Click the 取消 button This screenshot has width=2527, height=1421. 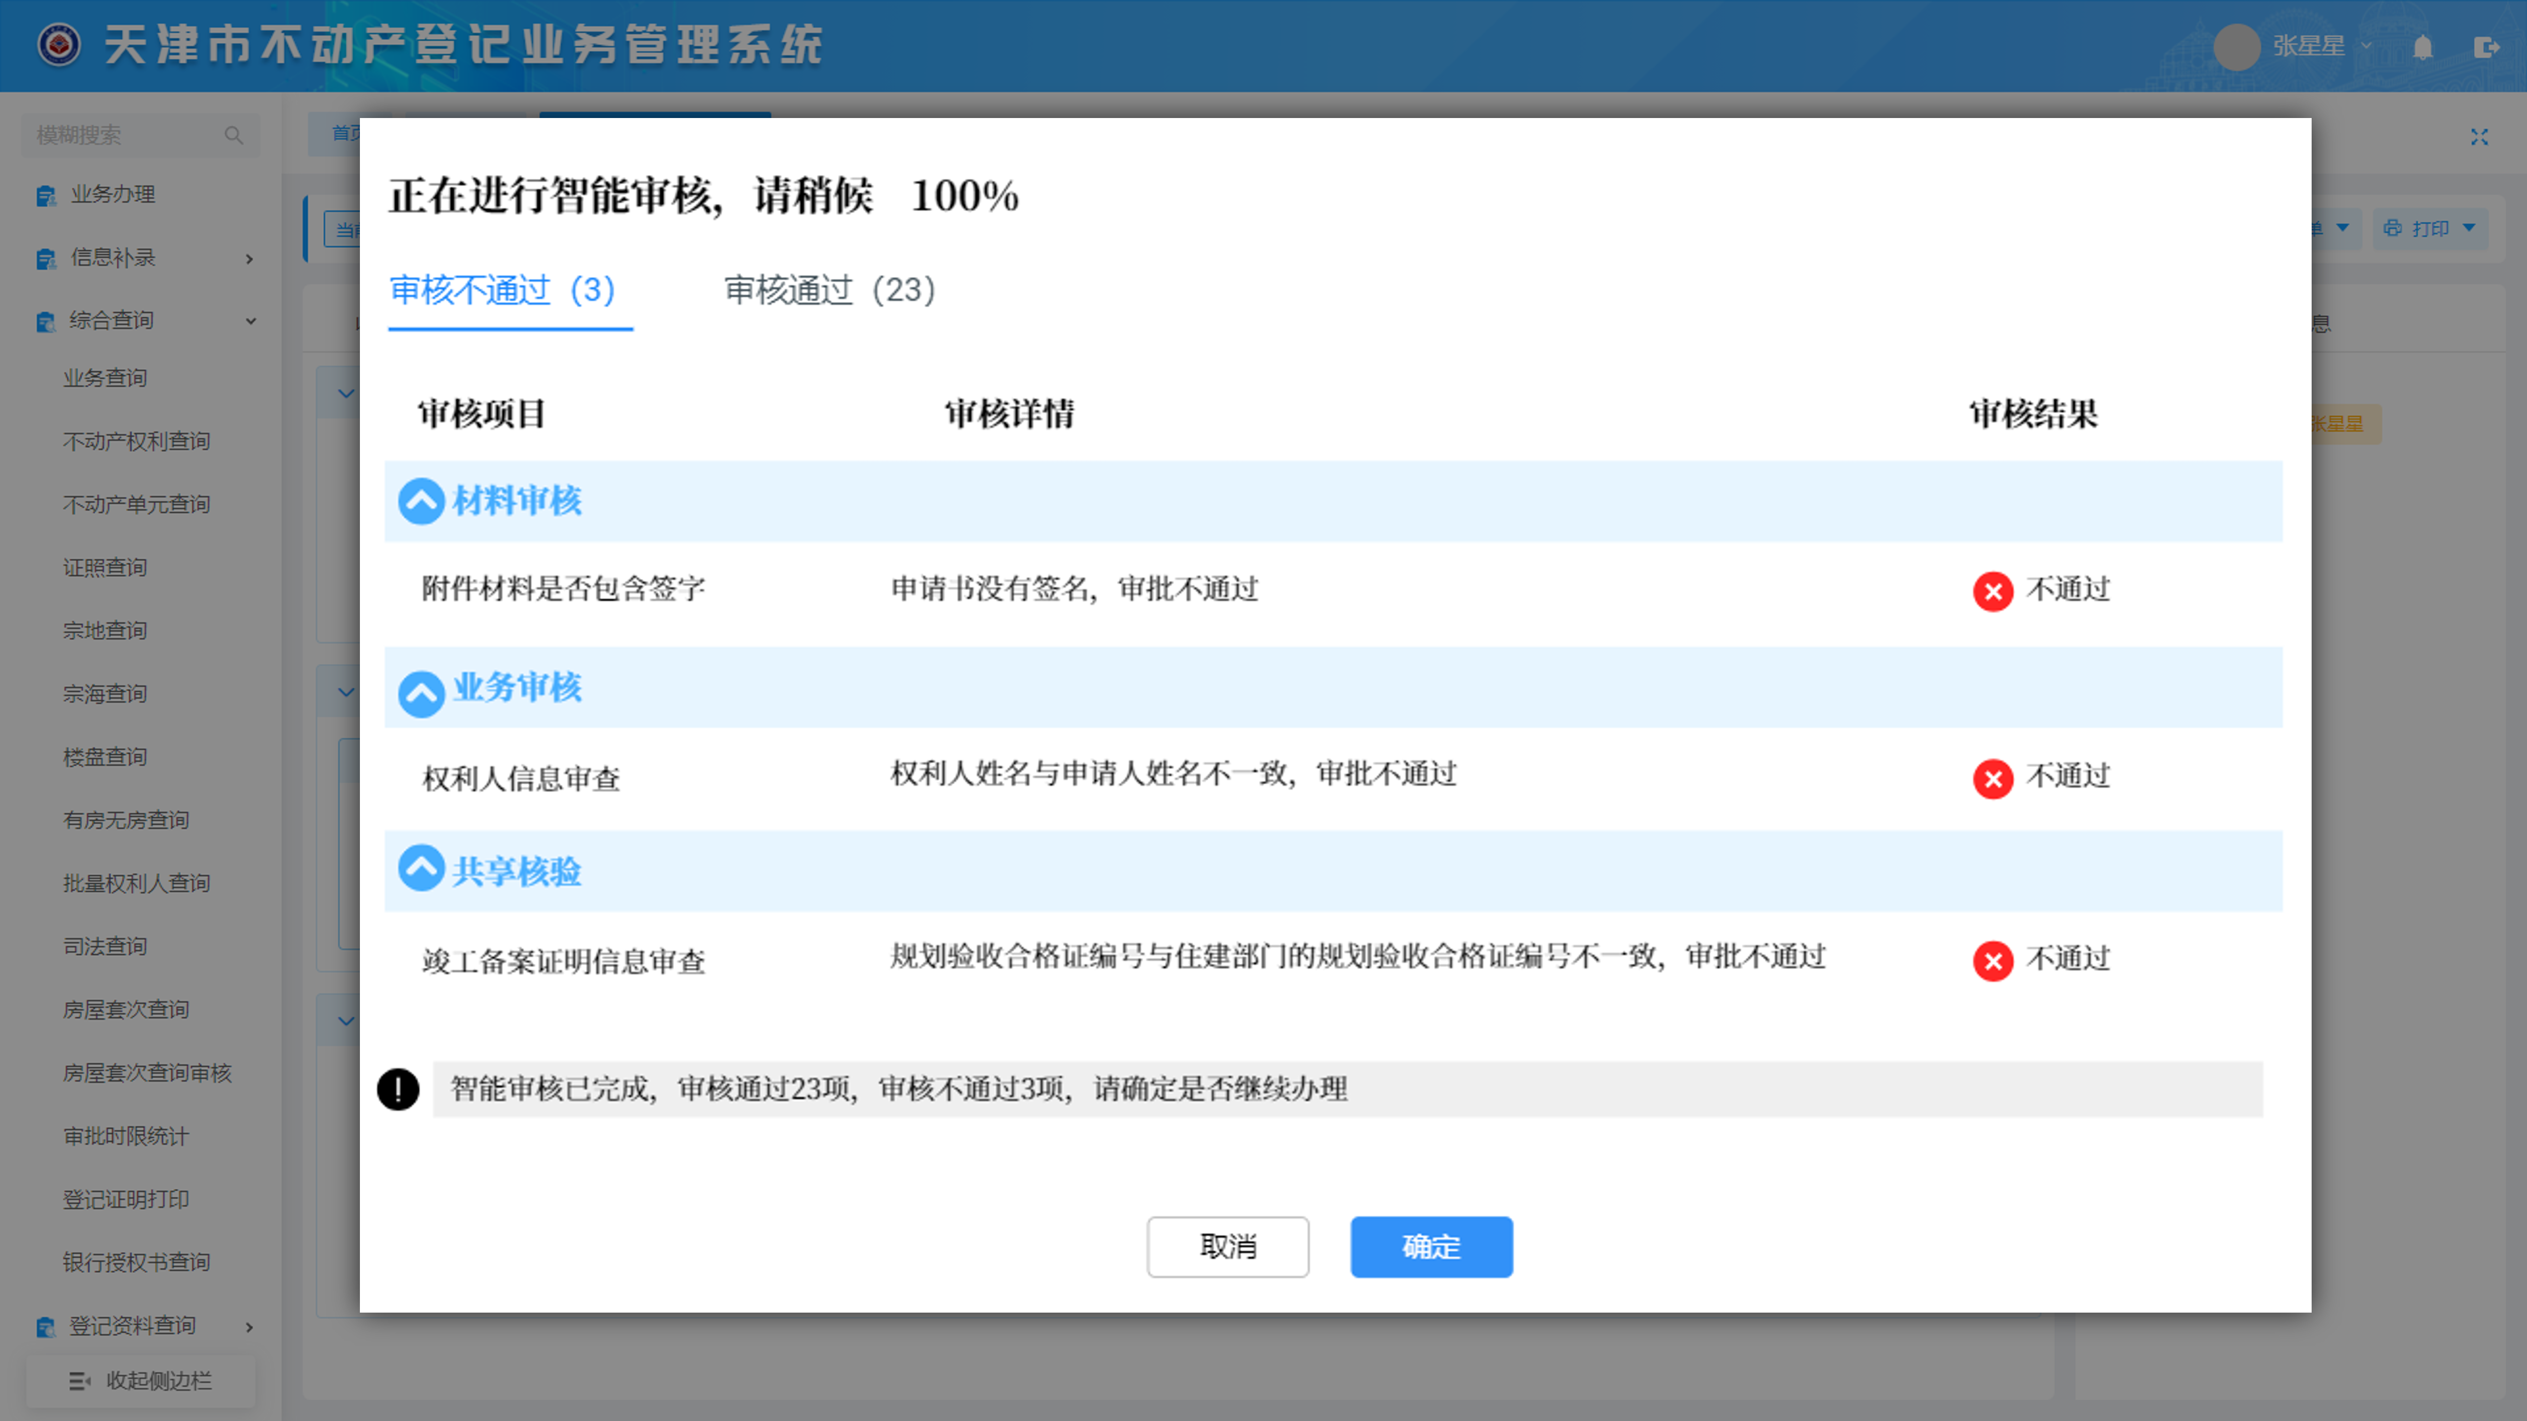tap(1227, 1247)
